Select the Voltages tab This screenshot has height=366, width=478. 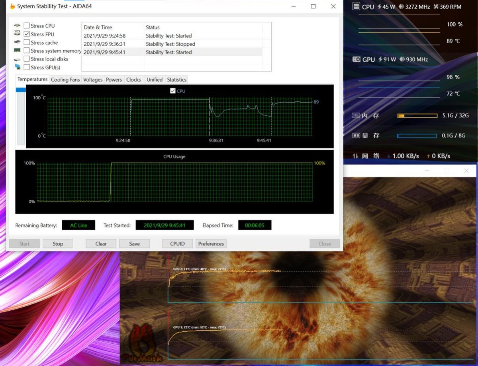click(93, 80)
